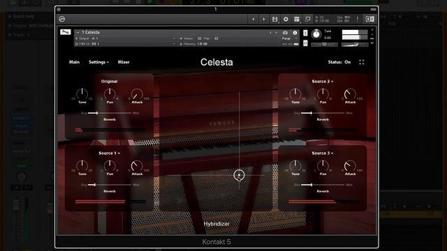Click the Source 1 Reverb dry/wet slider

click(110, 185)
